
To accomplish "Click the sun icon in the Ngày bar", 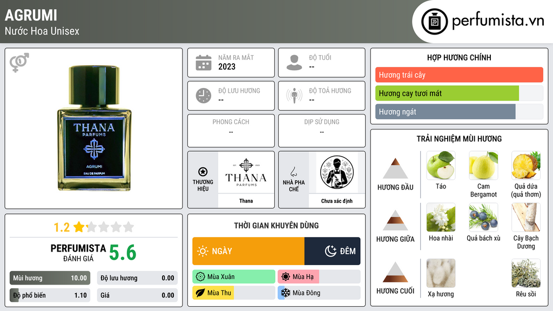I will pos(203,251).
